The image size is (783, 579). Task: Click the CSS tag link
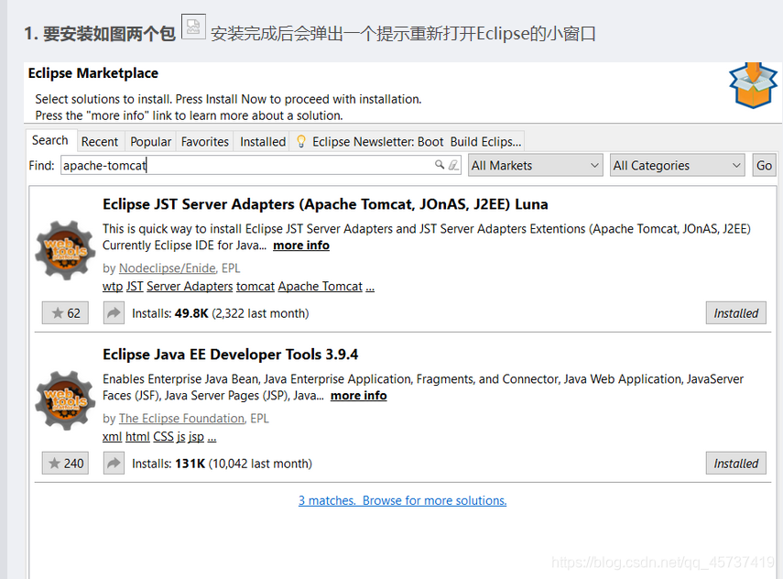(x=163, y=437)
